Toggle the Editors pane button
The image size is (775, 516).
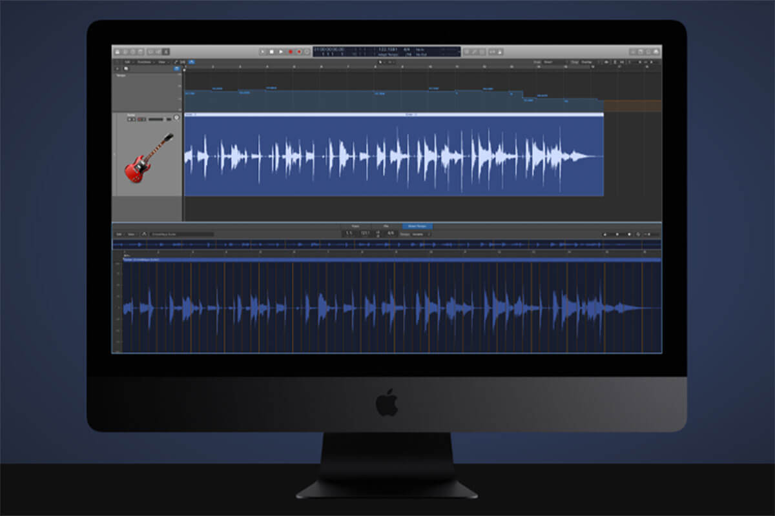click(x=166, y=52)
